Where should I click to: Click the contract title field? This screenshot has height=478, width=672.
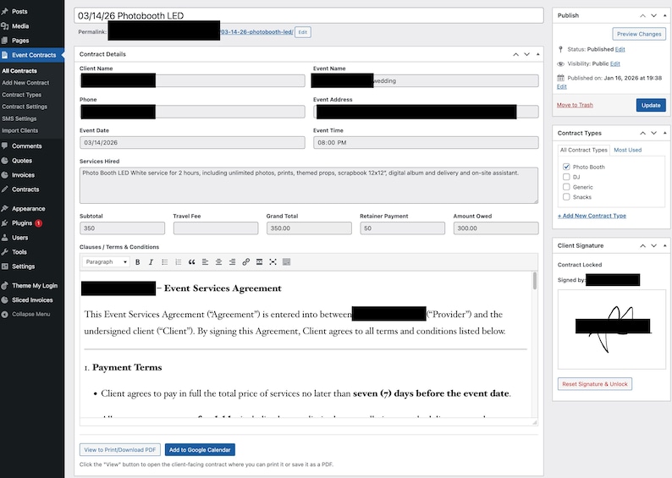tap(309, 16)
